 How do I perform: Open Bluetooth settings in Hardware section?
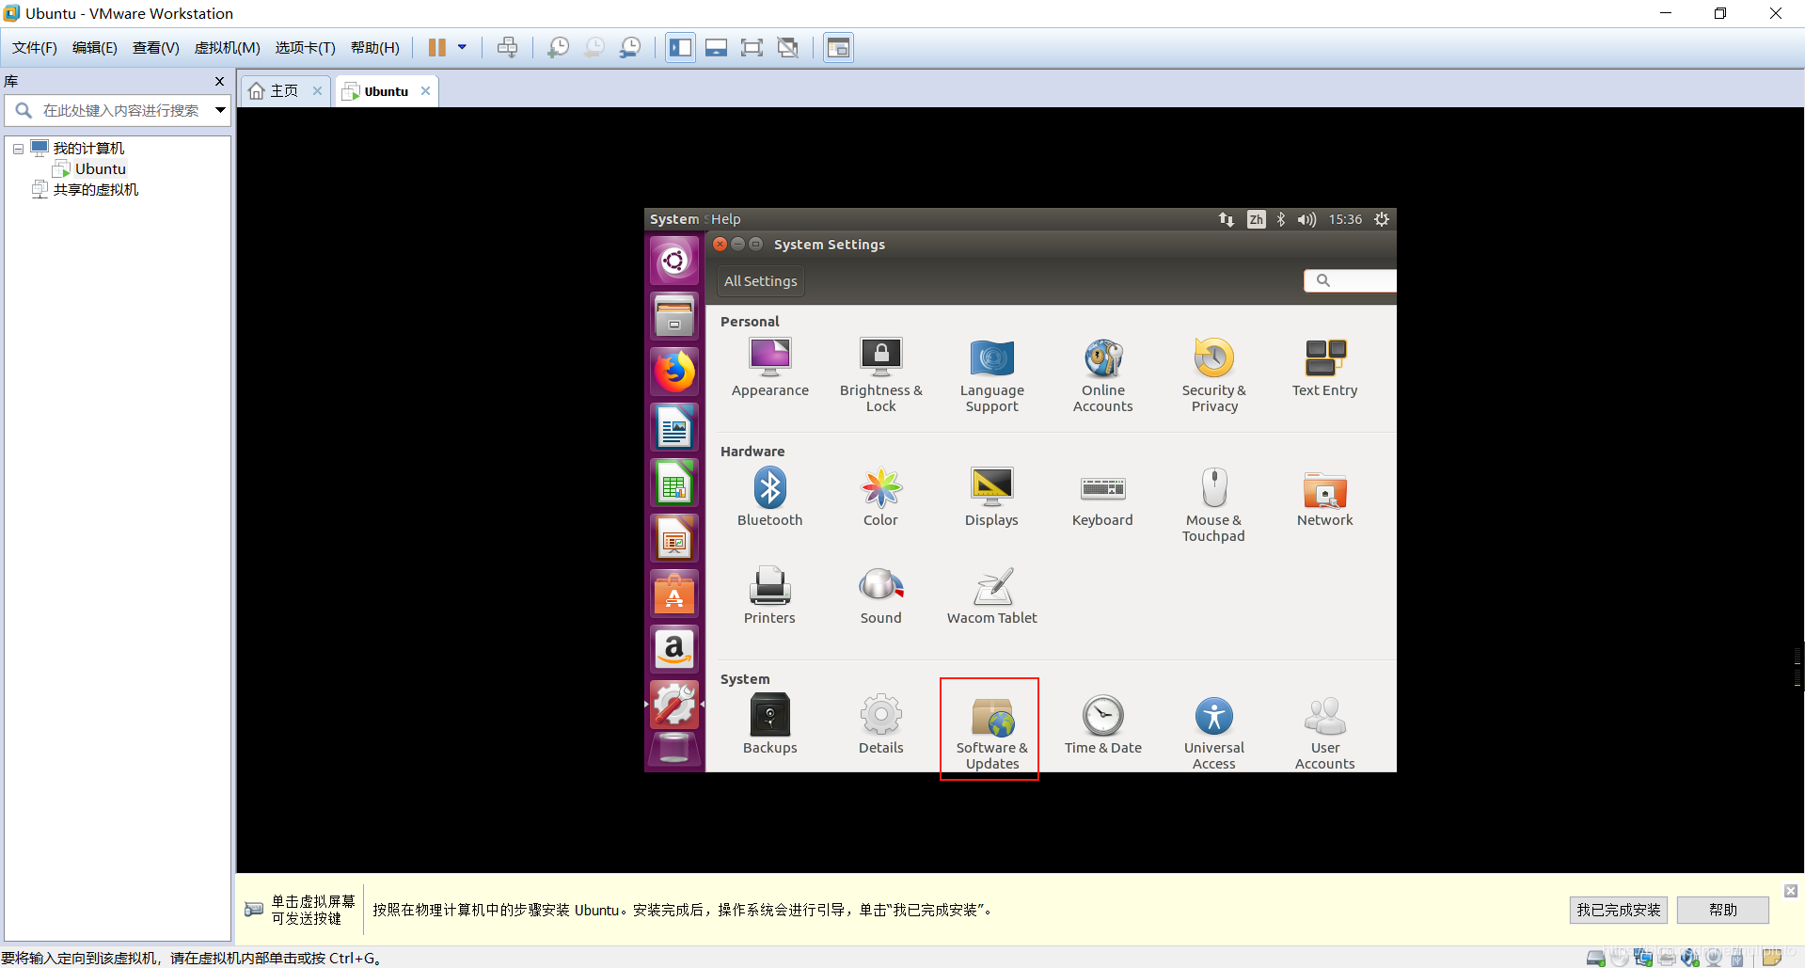769,498
